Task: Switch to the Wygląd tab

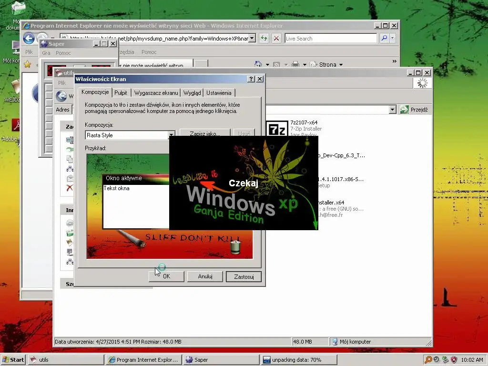Action: [x=192, y=93]
